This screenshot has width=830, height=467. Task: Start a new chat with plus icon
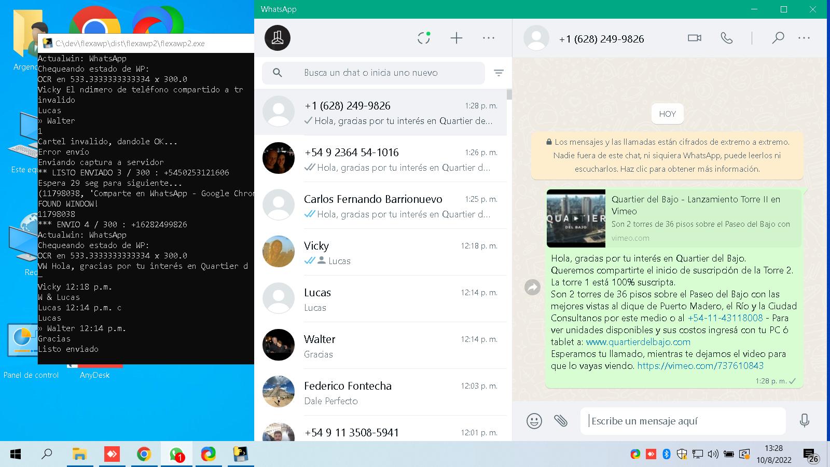(456, 38)
